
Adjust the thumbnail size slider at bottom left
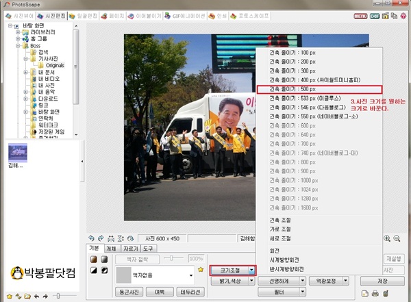tap(58, 295)
